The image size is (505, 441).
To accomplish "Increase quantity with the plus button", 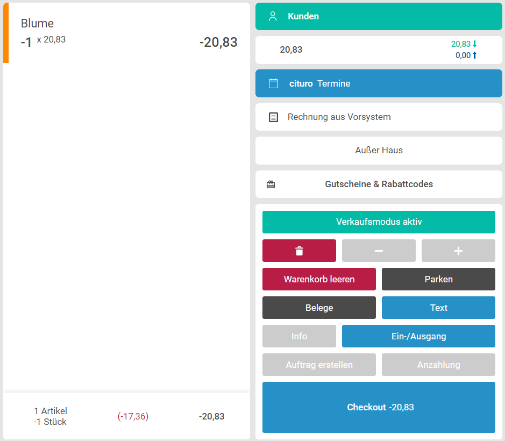I will click(x=458, y=251).
